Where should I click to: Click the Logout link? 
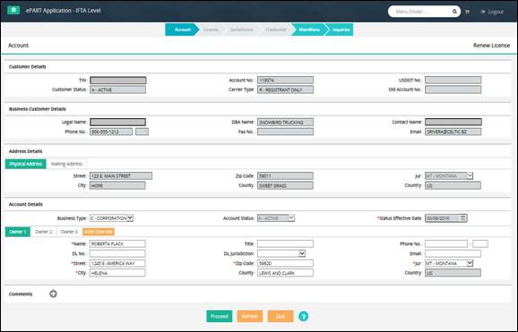(x=492, y=12)
